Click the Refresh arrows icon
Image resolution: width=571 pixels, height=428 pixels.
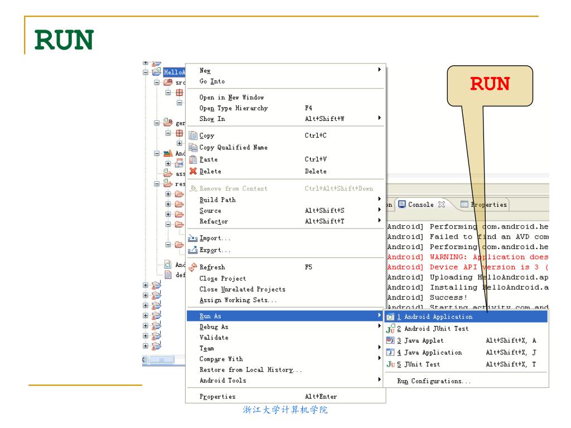(x=192, y=267)
